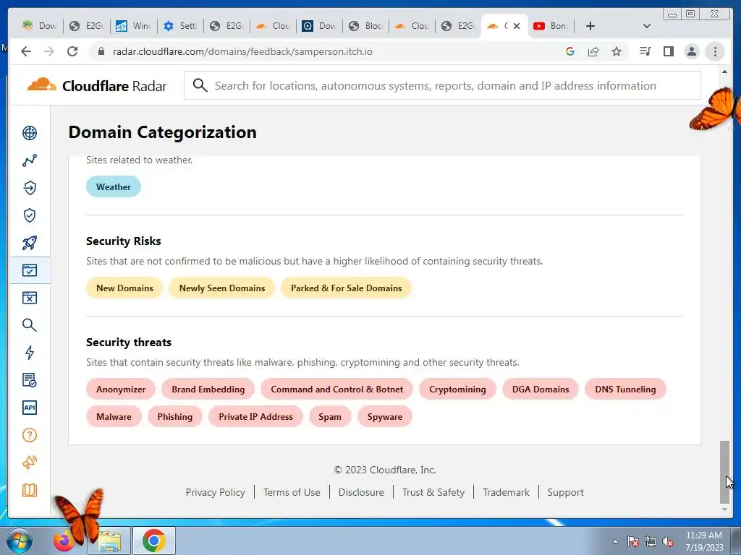Viewport: 741px width, 555px height.
Task: Click the Google icon in address bar
Action: 570,51
